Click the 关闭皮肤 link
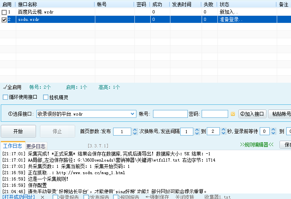Screen dimensions: 291x199 (185, 197)
